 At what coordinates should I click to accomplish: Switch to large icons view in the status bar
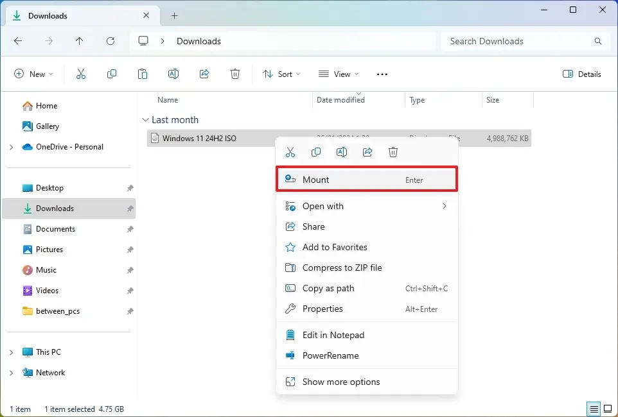click(x=607, y=409)
